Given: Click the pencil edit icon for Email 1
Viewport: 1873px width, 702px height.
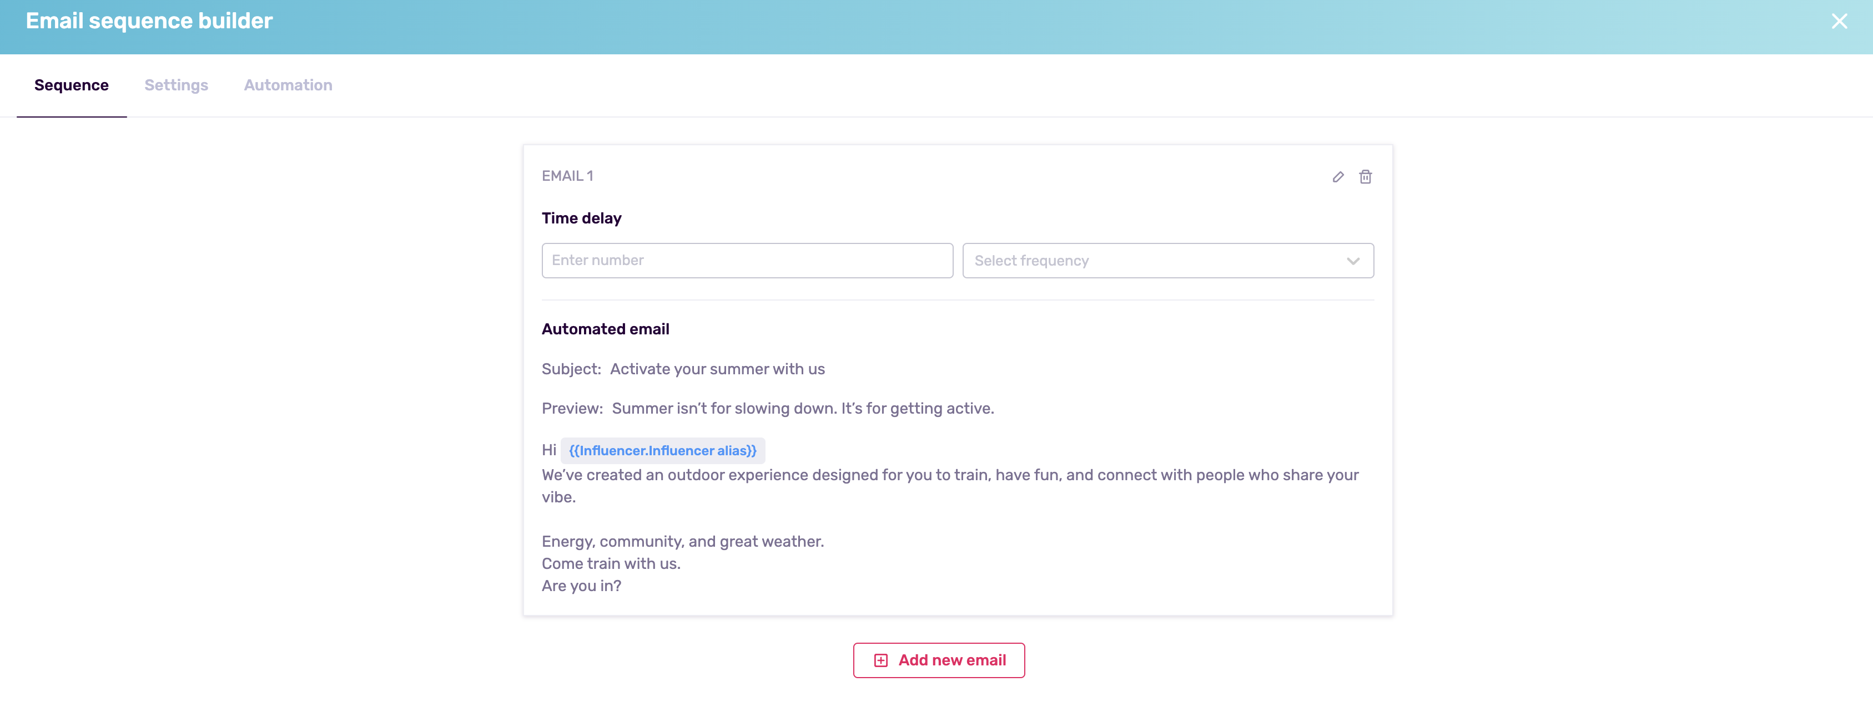Looking at the screenshot, I should (1338, 176).
